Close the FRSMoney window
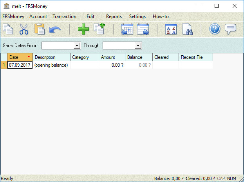244x182 pixels. 235,6
